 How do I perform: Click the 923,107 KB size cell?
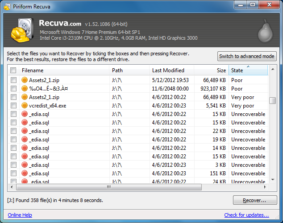[x=213, y=89]
